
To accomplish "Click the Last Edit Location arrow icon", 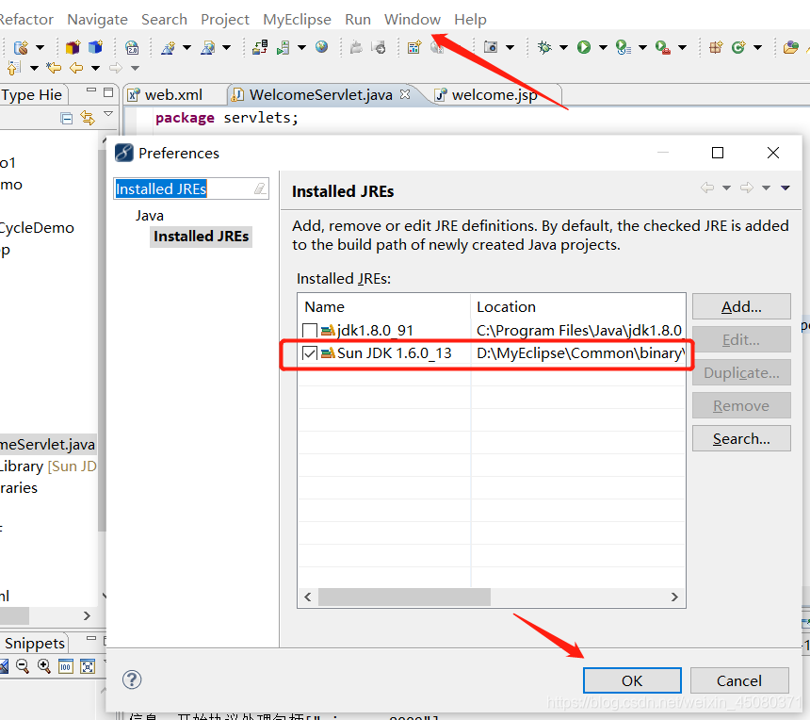I will click(x=53, y=68).
